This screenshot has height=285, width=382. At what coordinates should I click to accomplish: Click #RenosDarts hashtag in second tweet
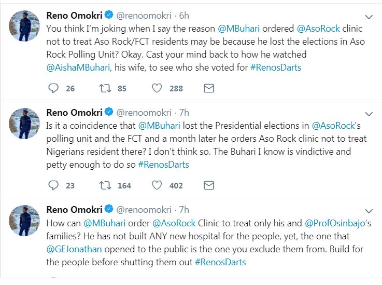pyautogui.click(x=163, y=165)
